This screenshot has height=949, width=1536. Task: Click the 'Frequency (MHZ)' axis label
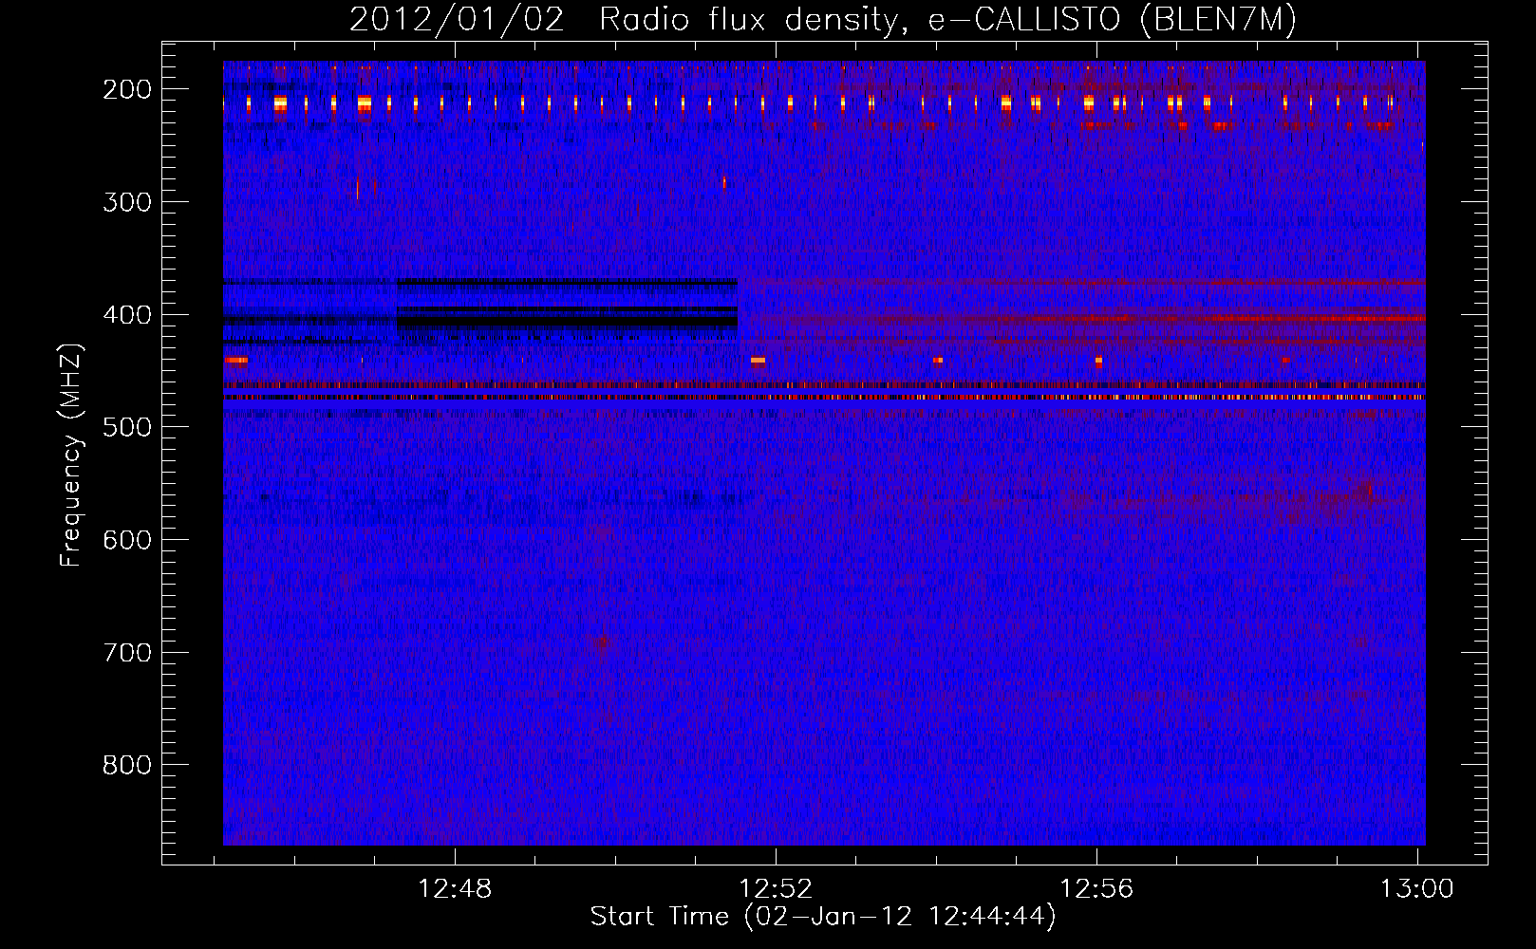click(x=71, y=455)
